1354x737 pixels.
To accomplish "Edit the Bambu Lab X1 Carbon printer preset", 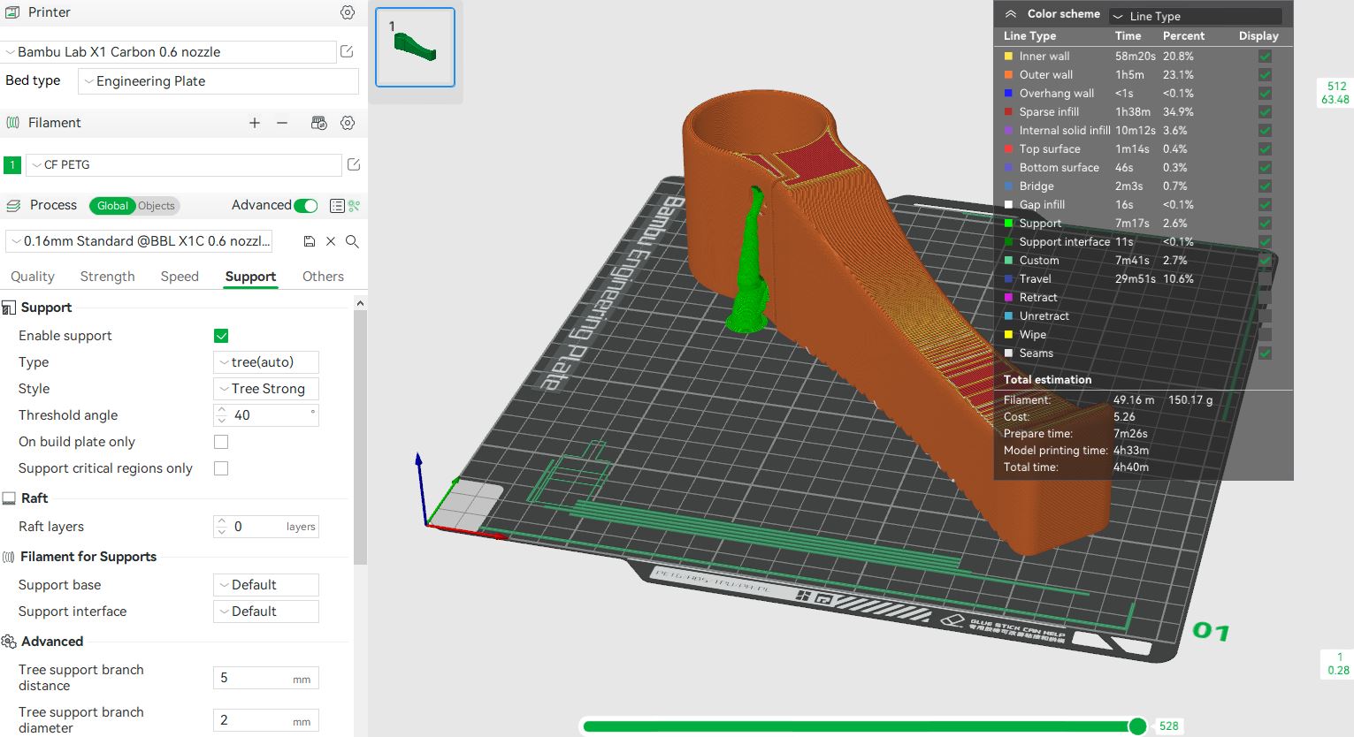I will (348, 52).
